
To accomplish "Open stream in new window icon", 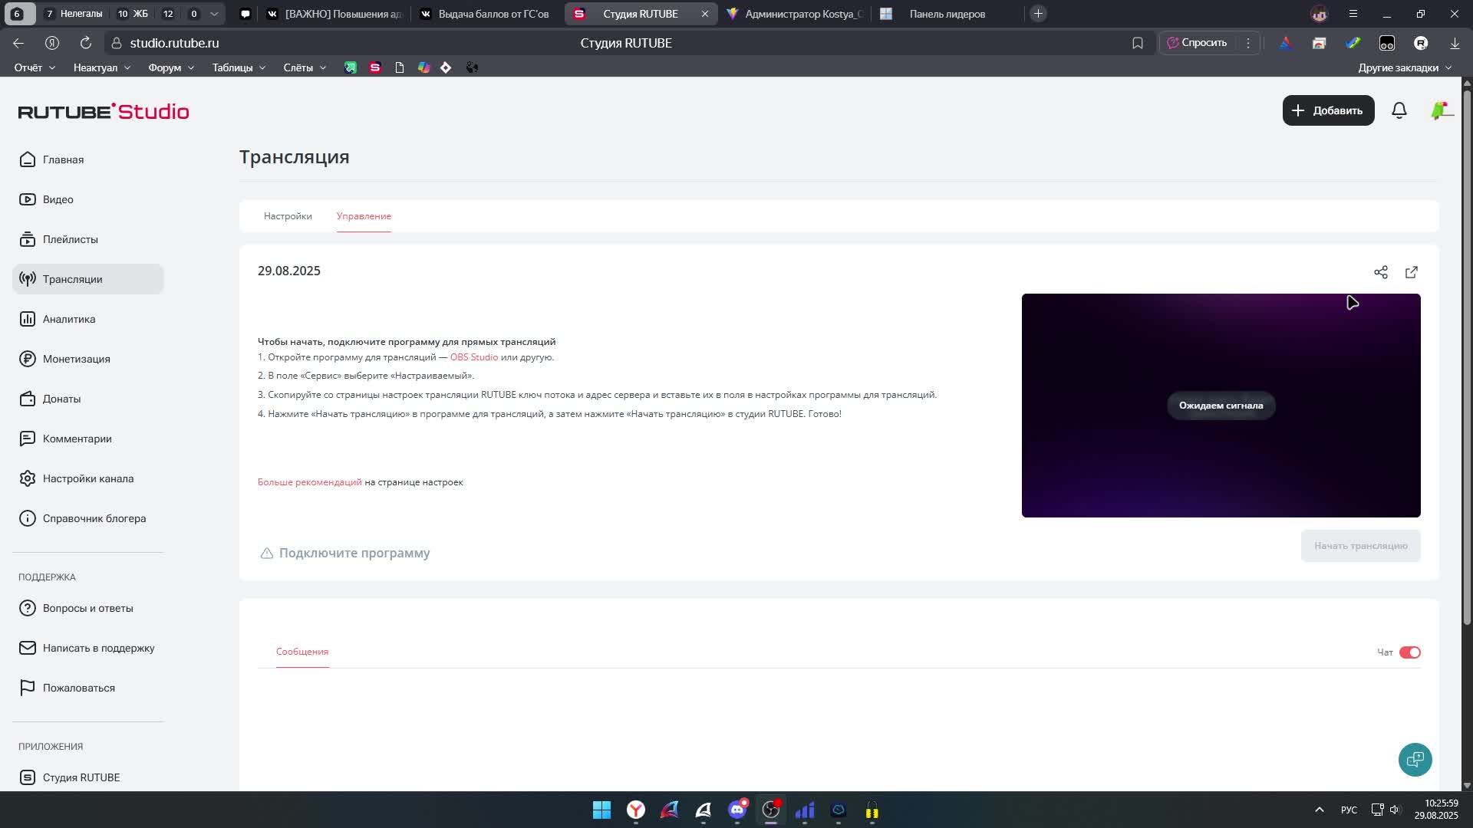I will tap(1411, 272).
